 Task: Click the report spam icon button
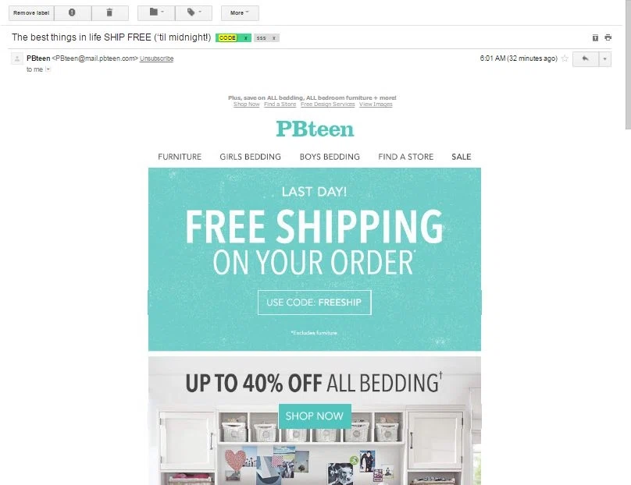[73, 12]
